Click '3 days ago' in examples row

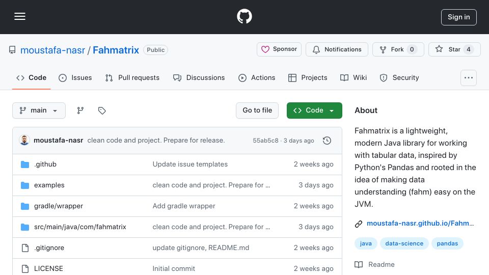316,185
